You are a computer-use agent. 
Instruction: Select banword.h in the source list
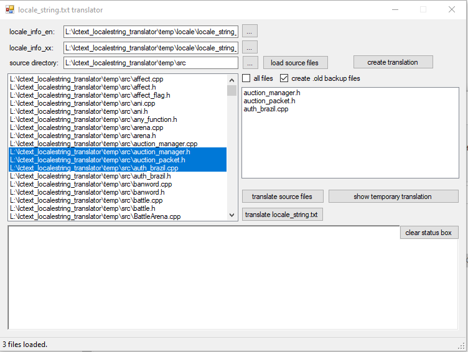tap(118, 192)
